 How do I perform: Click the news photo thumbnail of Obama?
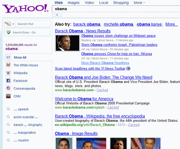pyautogui.click(x=67, y=43)
